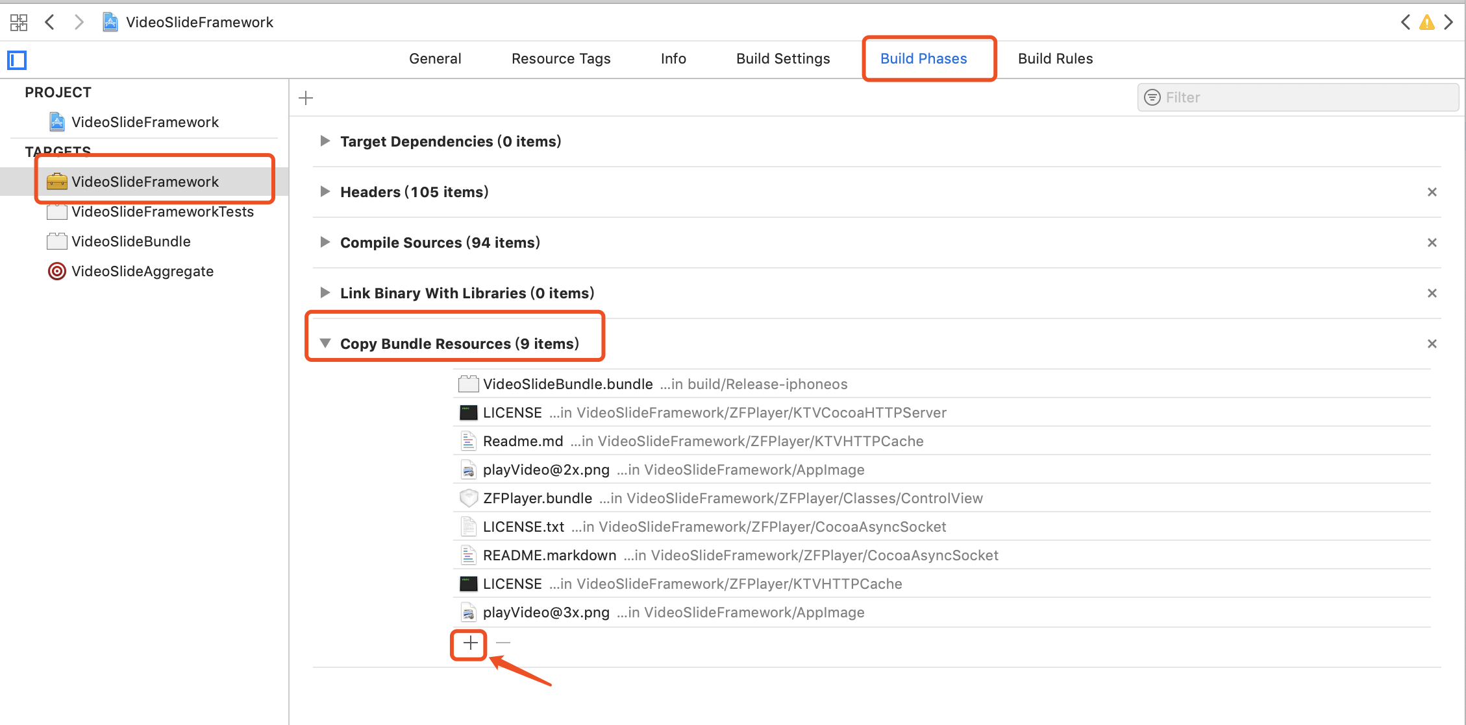Expand Link Binary With Libraries section
Image resolution: width=1466 pixels, height=725 pixels.
click(x=325, y=293)
